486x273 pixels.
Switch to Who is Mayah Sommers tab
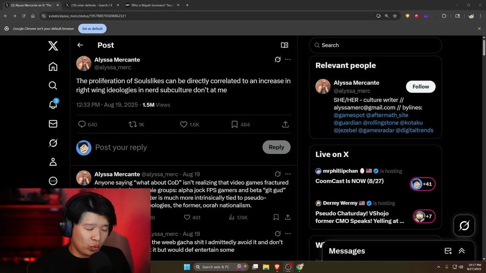point(152,5)
